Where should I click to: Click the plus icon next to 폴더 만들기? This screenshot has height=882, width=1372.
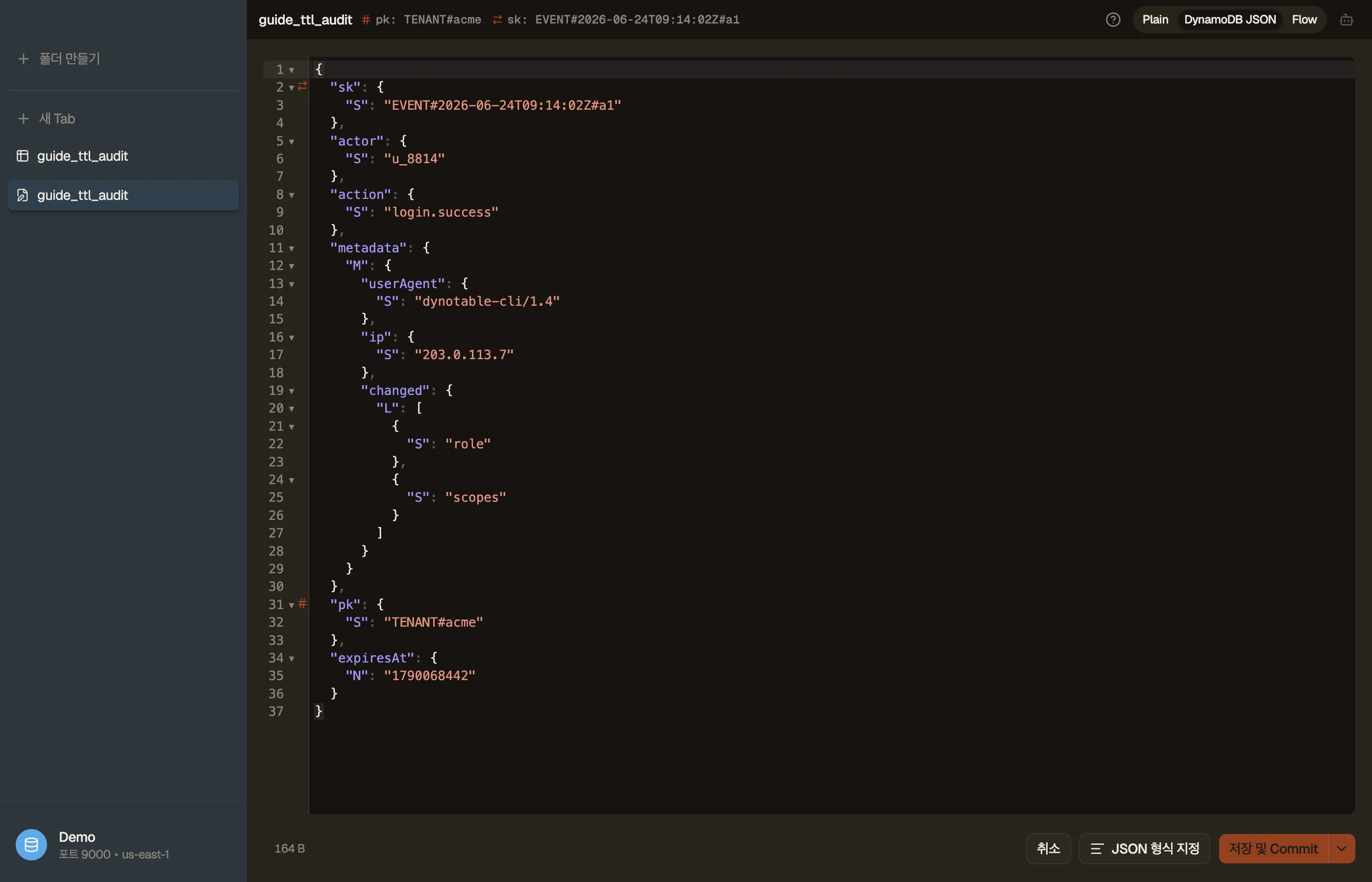point(23,58)
